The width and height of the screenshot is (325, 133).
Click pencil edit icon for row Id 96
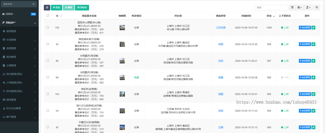click(x=313, y=61)
